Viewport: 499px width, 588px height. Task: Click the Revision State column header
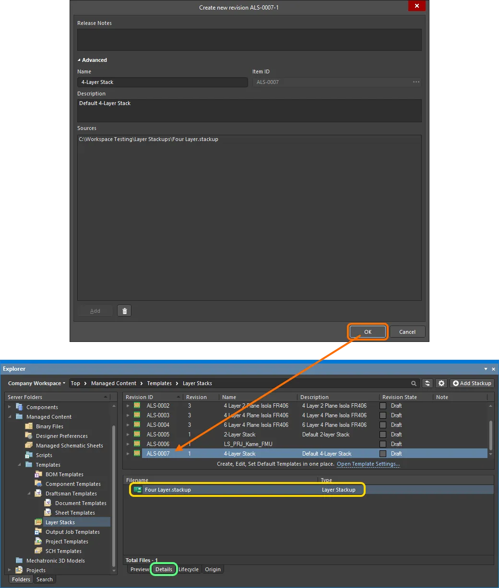coord(406,397)
